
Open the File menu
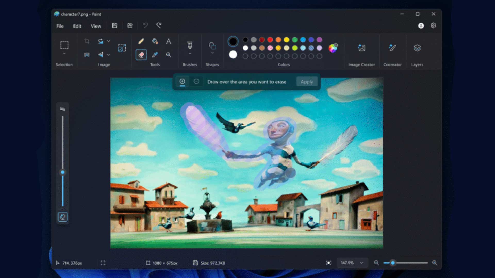tap(60, 26)
